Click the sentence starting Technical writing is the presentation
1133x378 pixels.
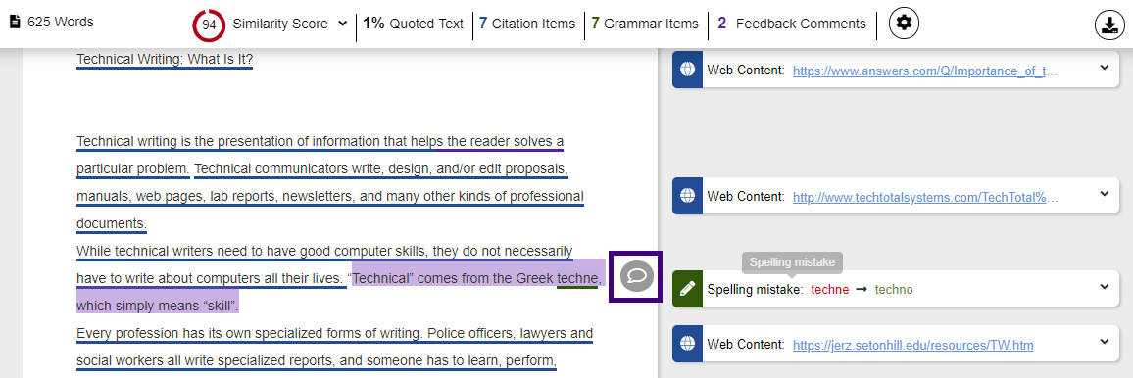[x=320, y=141]
